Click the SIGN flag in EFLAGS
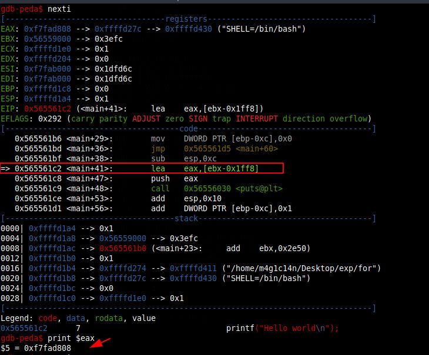 coord(198,119)
